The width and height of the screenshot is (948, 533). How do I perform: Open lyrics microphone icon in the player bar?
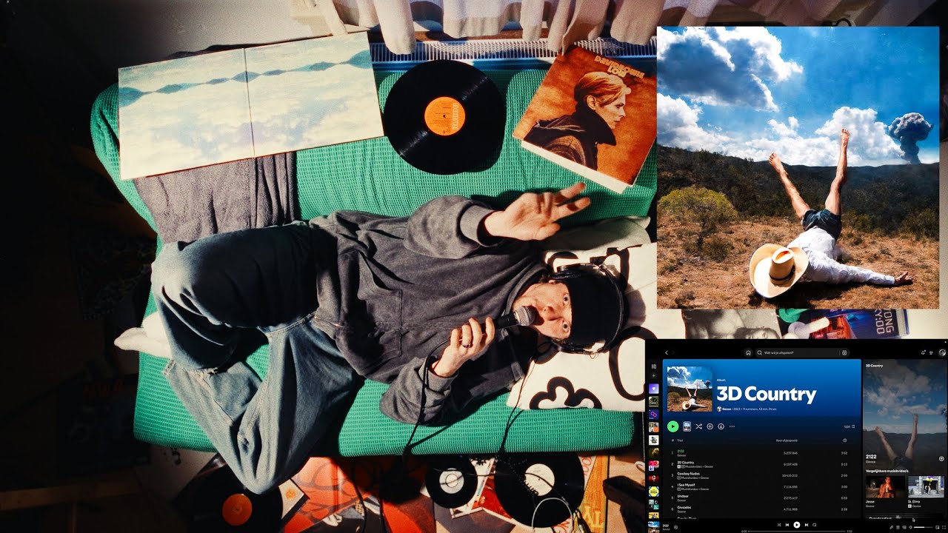891,527
